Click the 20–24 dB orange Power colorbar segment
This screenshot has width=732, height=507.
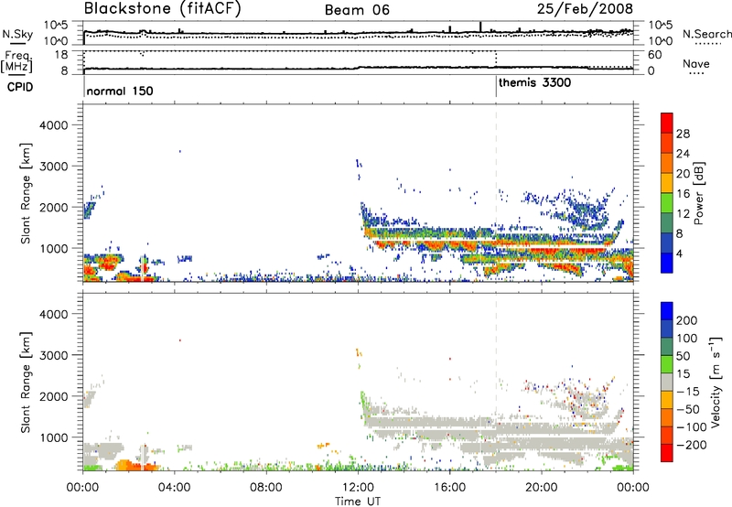tap(667, 163)
